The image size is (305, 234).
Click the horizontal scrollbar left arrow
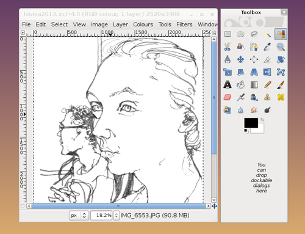coord(29,206)
